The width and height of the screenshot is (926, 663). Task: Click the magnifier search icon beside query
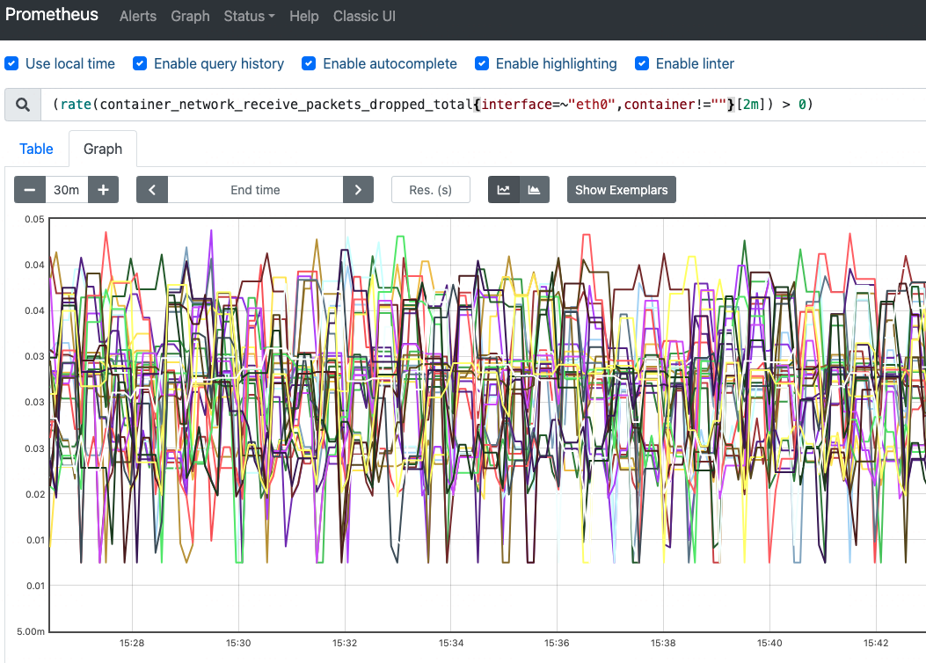(x=23, y=105)
